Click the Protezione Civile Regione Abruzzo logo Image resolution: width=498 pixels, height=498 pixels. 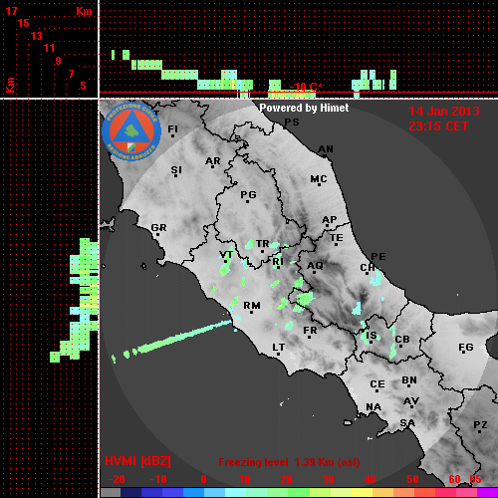(131, 131)
